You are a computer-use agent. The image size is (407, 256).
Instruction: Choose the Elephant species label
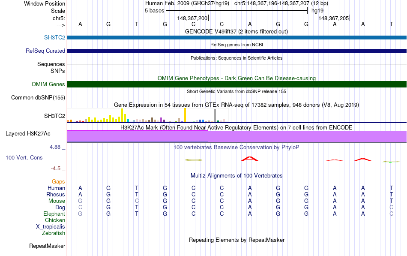click(x=54, y=214)
